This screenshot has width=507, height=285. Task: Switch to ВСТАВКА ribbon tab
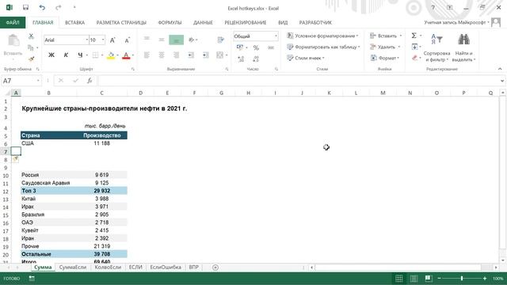pyautogui.click(x=74, y=23)
